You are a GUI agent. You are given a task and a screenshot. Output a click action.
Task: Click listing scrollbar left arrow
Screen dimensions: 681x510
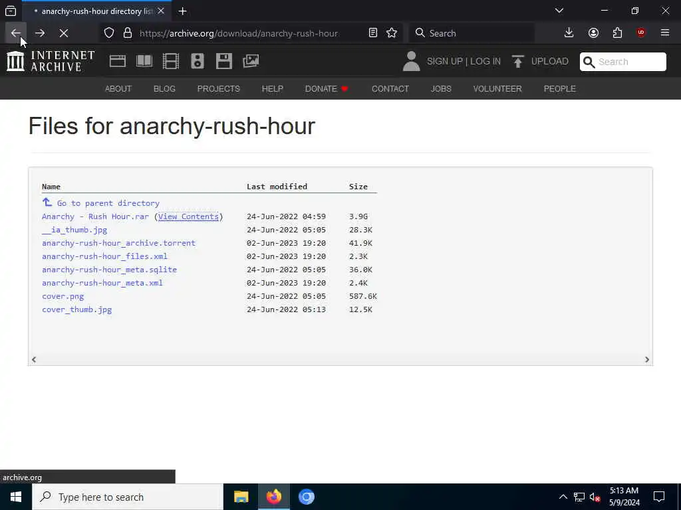(x=34, y=359)
